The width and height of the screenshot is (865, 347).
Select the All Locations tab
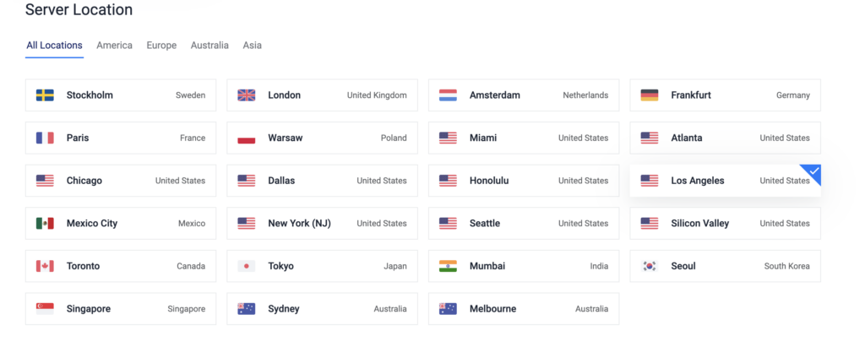click(x=54, y=46)
